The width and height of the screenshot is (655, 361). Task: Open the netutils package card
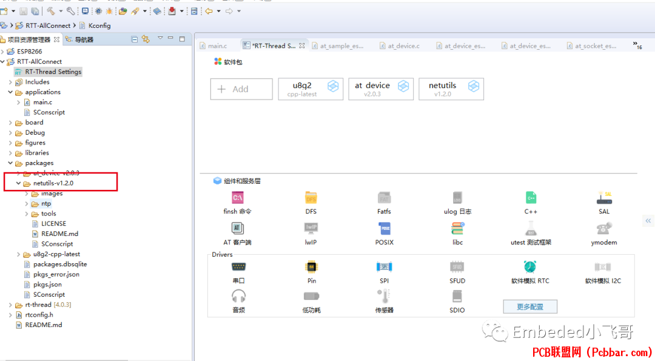451,89
